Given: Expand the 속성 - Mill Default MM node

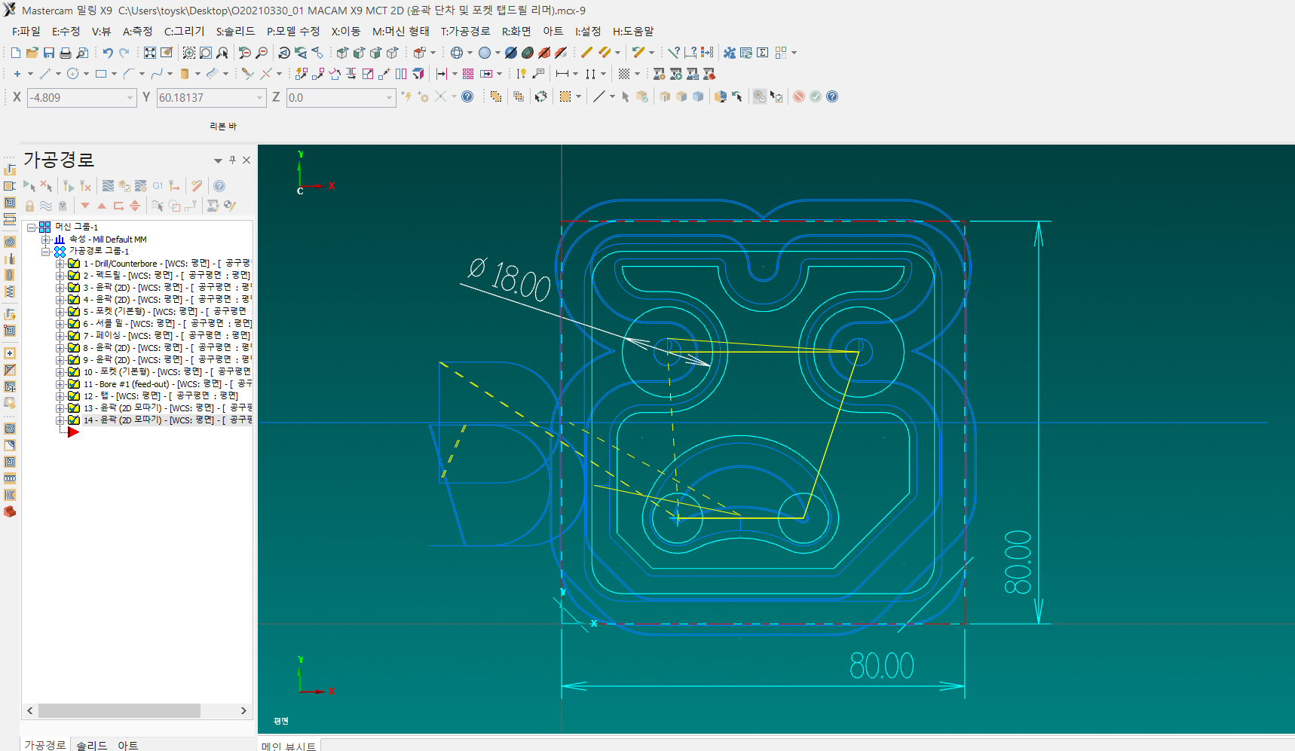Looking at the screenshot, I should (x=46, y=240).
